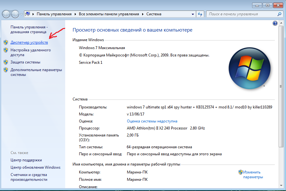Open Центр обновления Windows link

[x=35, y=167]
